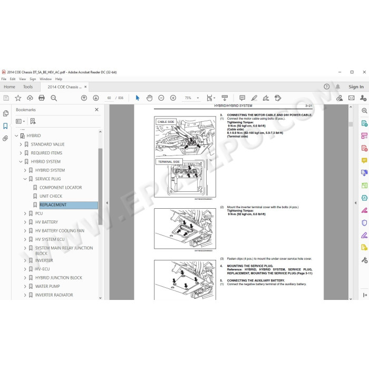Open the Sign menu

[33, 79]
